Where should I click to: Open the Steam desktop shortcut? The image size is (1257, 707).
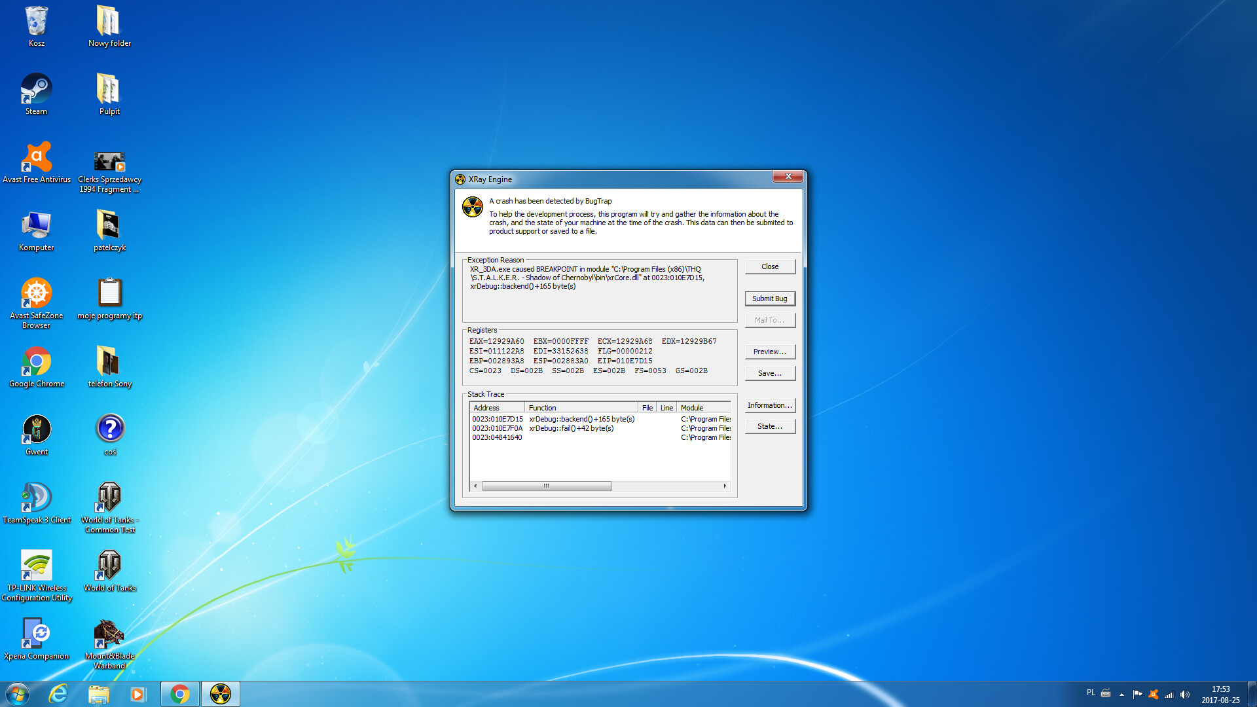[36, 91]
